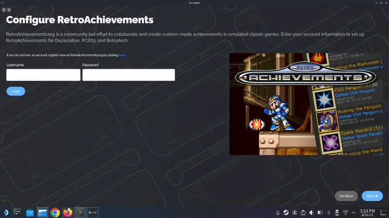Open removable devices tray icon

point(337,213)
